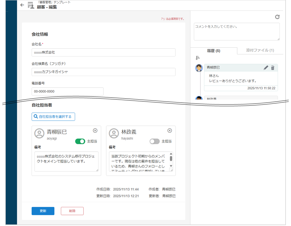Edit 青柳辰巳's comment with pencil icon
The image size is (291, 226).
coord(266,67)
